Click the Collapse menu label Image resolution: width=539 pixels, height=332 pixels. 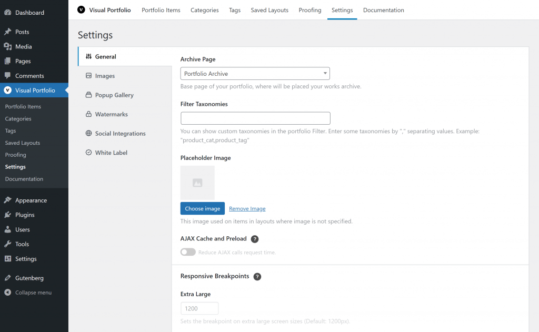click(x=33, y=293)
